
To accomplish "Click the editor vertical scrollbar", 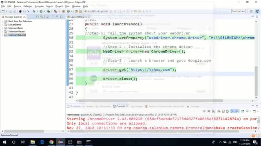I will 256,81.
